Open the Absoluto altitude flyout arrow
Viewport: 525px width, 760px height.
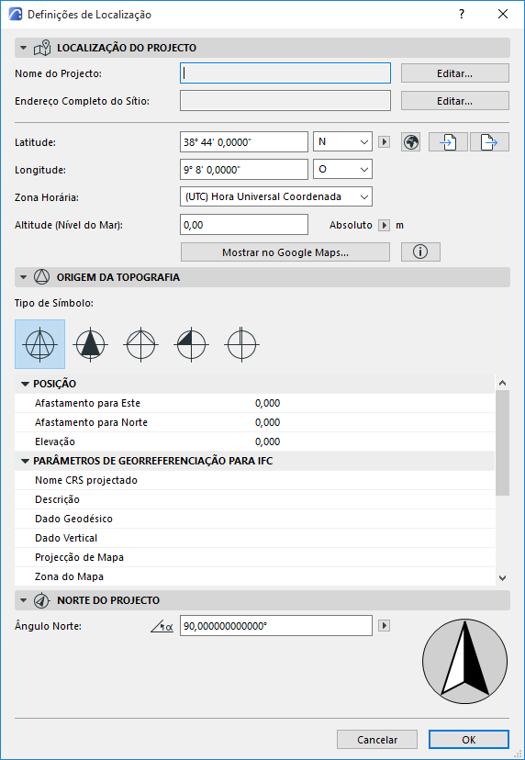pyautogui.click(x=384, y=226)
